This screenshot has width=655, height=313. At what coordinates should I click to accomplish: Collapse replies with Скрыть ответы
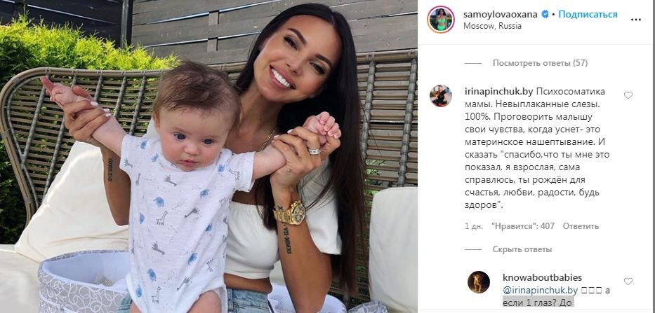coord(522,249)
